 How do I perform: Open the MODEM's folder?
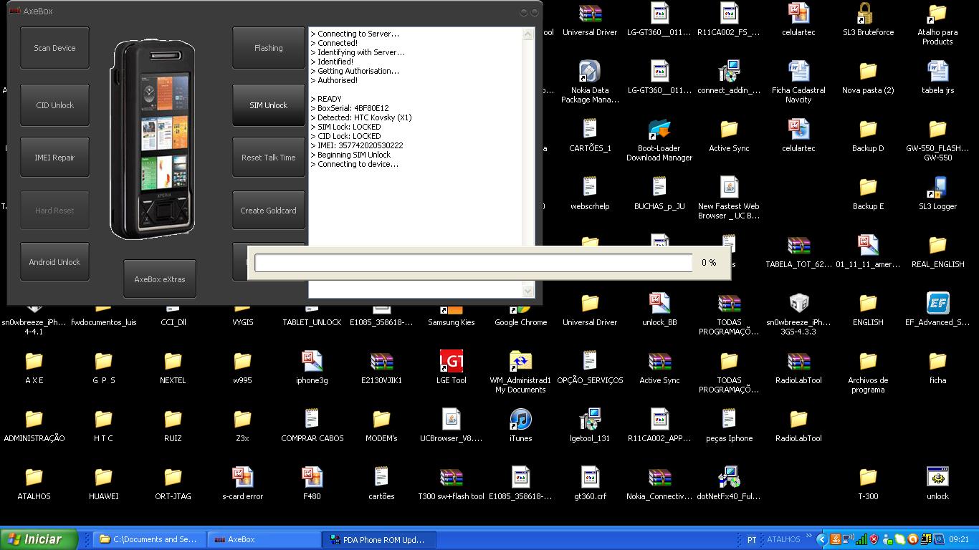[381, 425]
